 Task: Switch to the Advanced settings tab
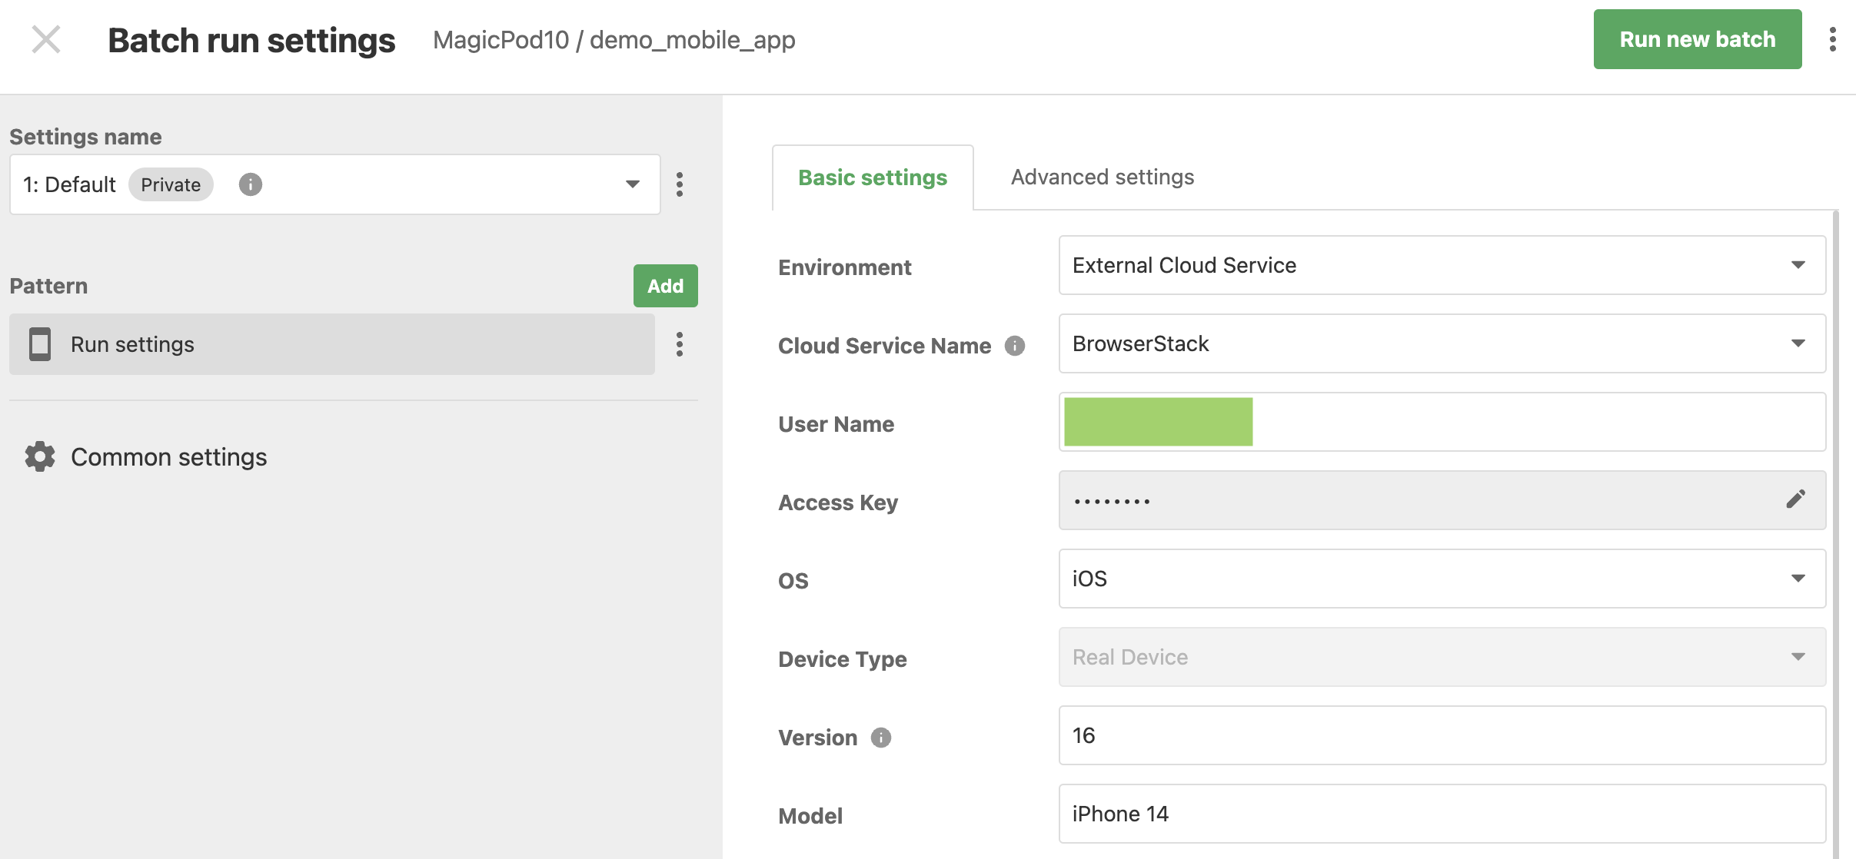pyautogui.click(x=1102, y=177)
